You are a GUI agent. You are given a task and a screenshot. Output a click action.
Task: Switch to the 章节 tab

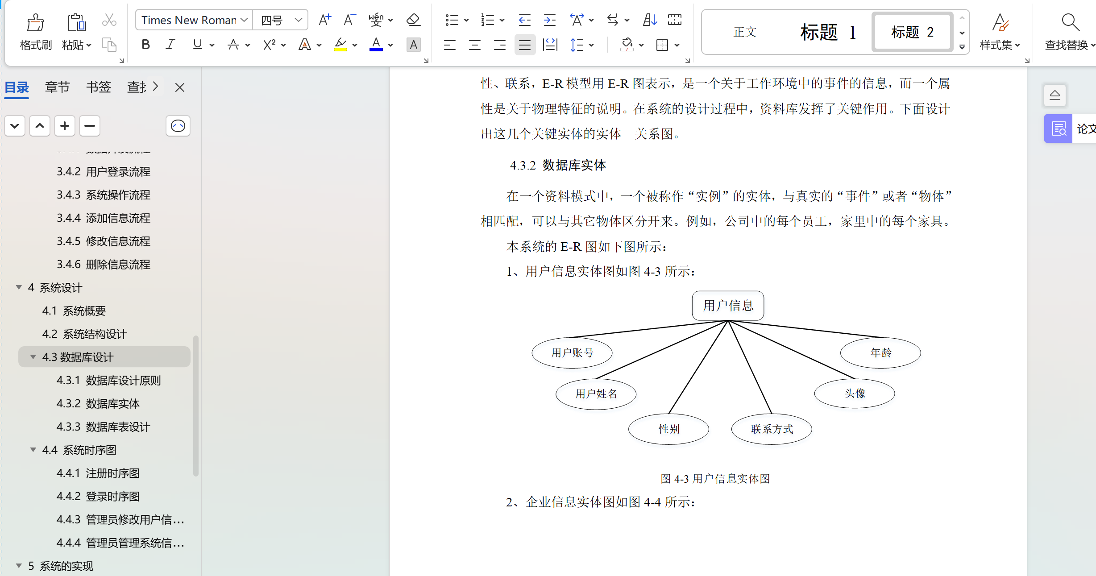(x=57, y=87)
